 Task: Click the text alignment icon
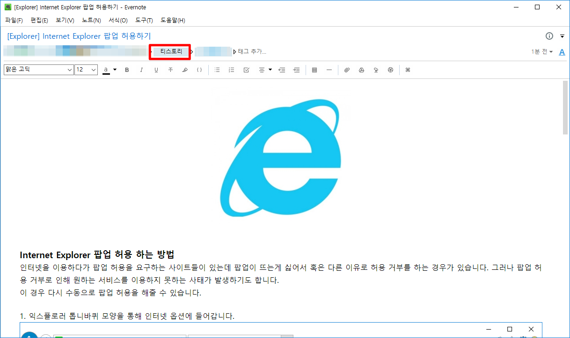coord(262,70)
